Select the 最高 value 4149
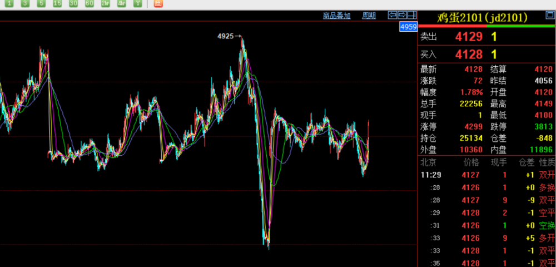The width and height of the screenshot is (556, 267). [544, 104]
